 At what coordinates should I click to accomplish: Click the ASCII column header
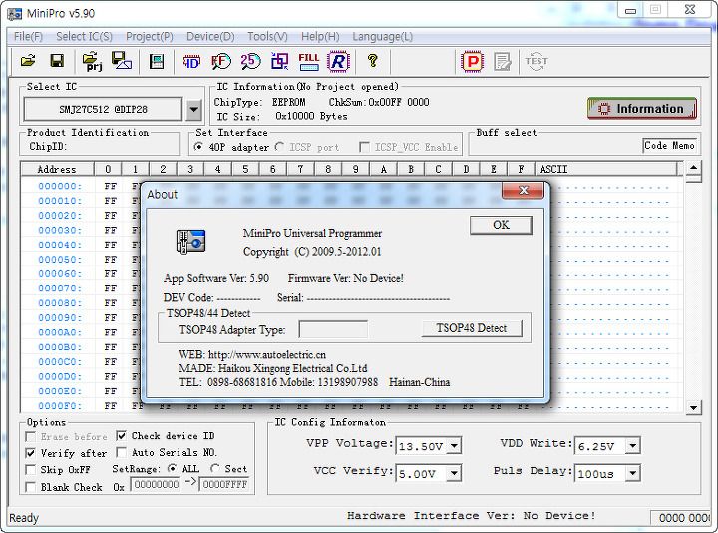pos(605,169)
